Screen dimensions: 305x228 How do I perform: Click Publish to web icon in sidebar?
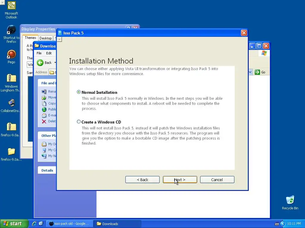pyautogui.click(x=44, y=109)
